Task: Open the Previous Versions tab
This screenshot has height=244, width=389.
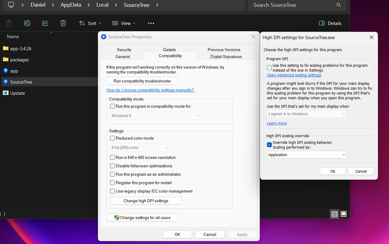Action: click(224, 50)
